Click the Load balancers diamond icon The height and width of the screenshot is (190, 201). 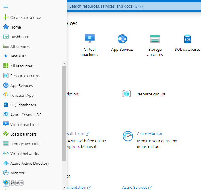6,134
